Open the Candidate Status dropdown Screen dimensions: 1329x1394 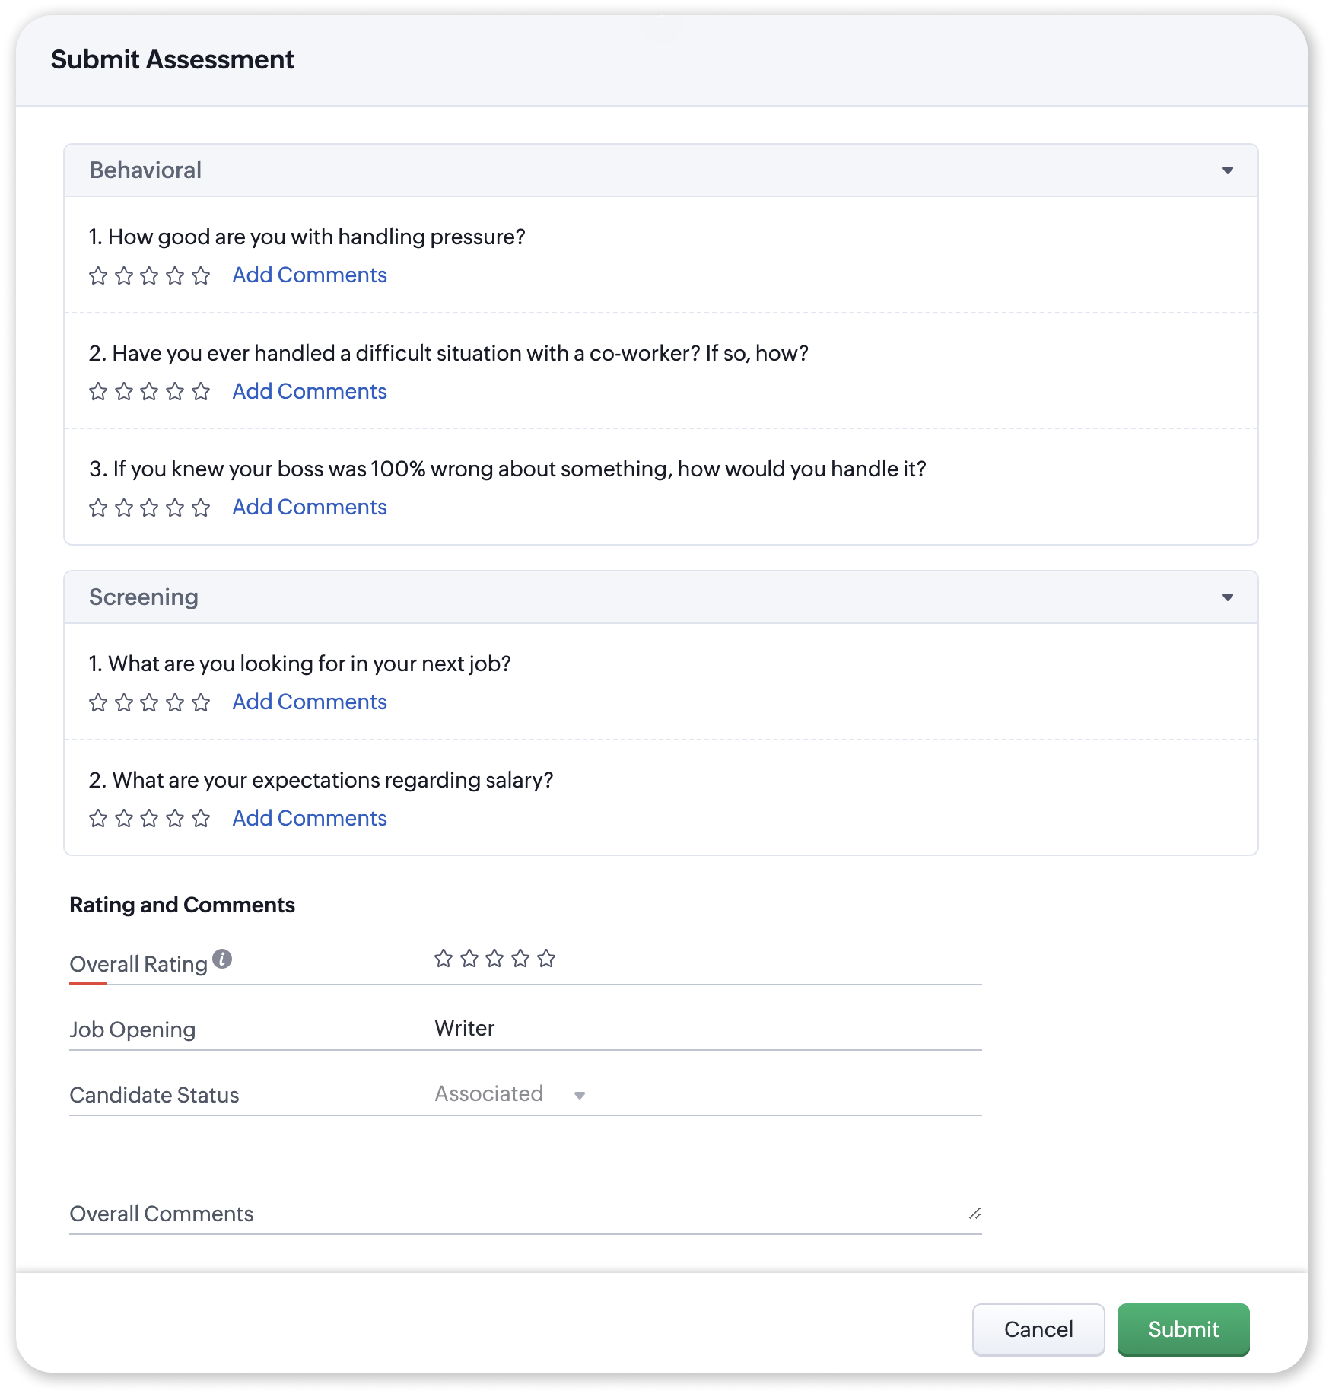click(510, 1094)
